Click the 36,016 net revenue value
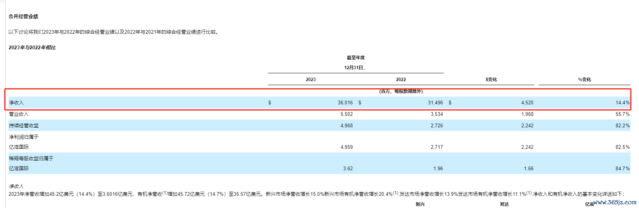This screenshot has height=208, width=639. 345,103
